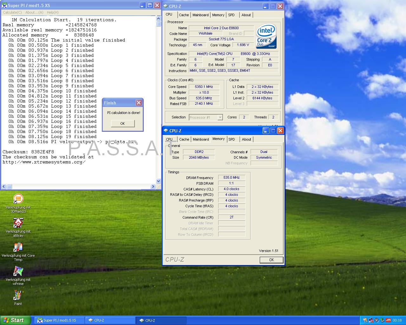Click the Multiplier x 10.0 value
The image size is (406, 325).
pos(204,92)
